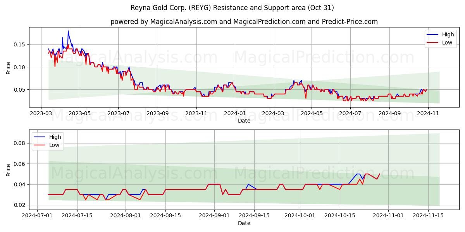Click the '2024-07' tick label in top chart
Screen dimensions: 465x232
tap(350, 113)
